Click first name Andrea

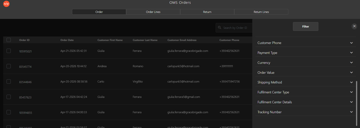[102, 66]
